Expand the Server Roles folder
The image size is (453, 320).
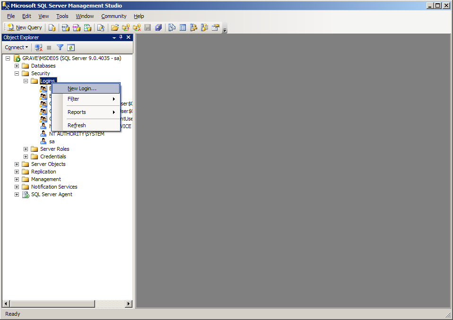pos(26,149)
